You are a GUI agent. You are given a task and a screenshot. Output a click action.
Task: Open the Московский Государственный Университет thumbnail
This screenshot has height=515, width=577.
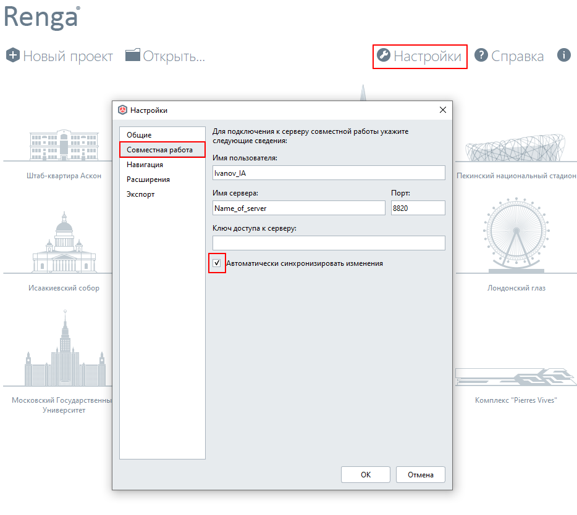pyautogui.click(x=65, y=347)
